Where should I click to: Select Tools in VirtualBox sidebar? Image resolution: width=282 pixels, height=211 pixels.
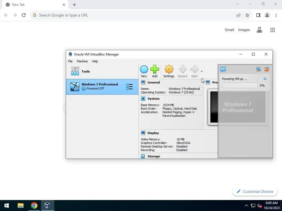tap(102, 71)
